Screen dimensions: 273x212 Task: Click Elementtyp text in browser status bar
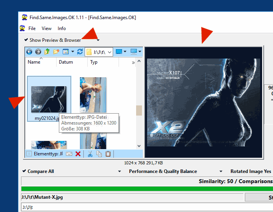[48, 154]
